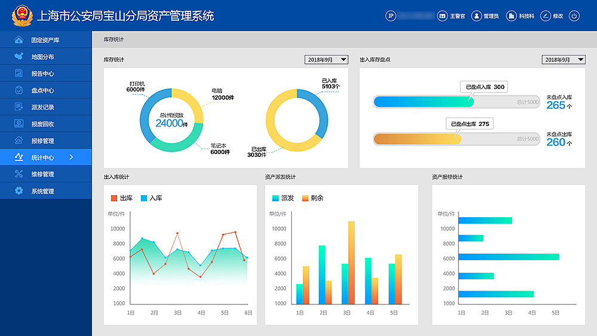Viewport: 597px width, 336px height.
Task: Click the IP icon in header
Action: 390,16
